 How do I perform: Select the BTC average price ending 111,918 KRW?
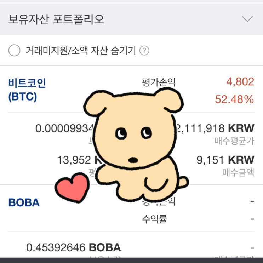215,128
